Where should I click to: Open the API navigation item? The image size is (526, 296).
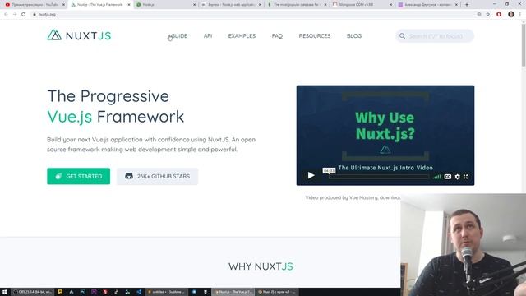coord(208,36)
